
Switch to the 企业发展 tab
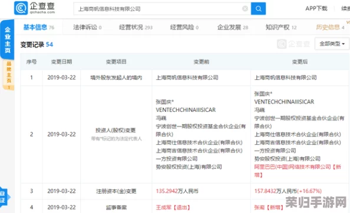[233, 27]
